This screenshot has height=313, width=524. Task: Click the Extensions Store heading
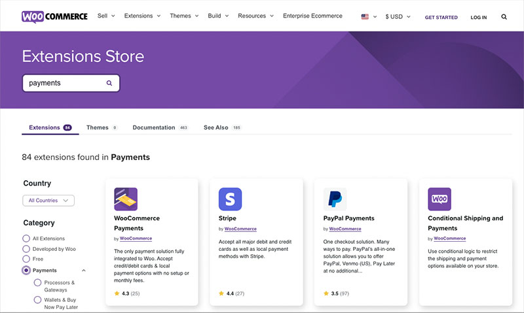coord(83,56)
